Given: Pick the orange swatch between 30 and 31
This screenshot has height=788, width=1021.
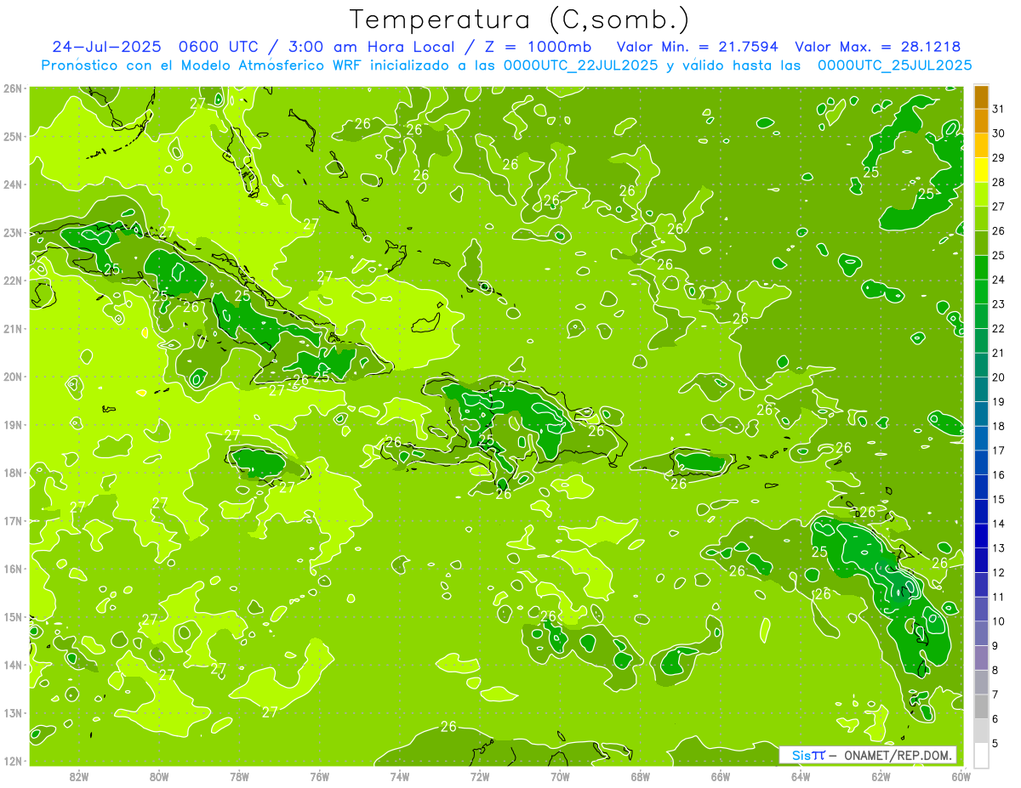Looking at the screenshot, I should [981, 122].
